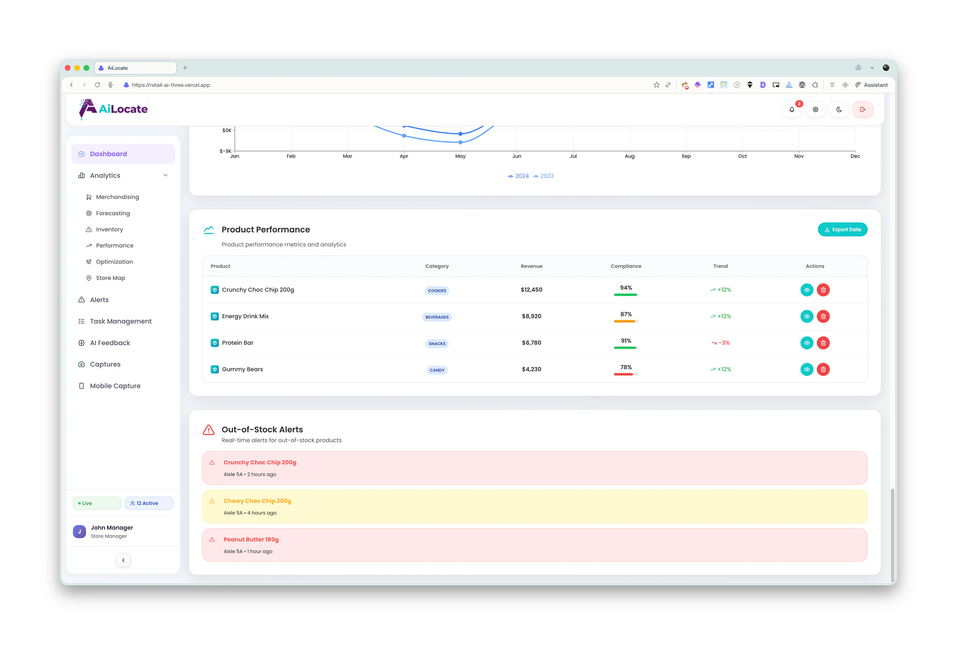Toggle 2024 series in chart legend
Image resolution: width=957 pixels, height=645 pixels.
(x=518, y=176)
